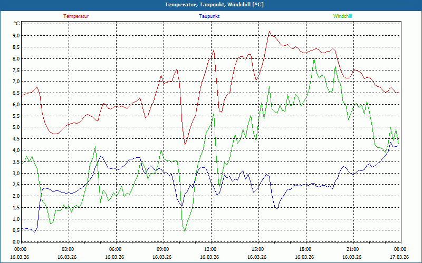Click the 6,0 value on the y-axis
The height and width of the screenshot is (263, 422).
(16, 104)
